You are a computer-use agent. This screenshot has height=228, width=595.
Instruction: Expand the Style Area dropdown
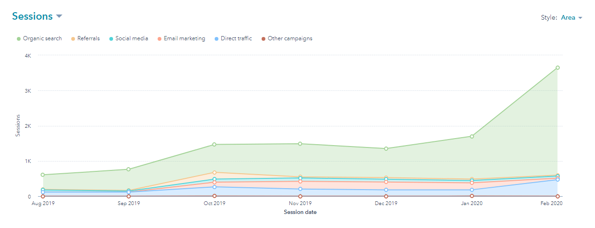click(571, 18)
